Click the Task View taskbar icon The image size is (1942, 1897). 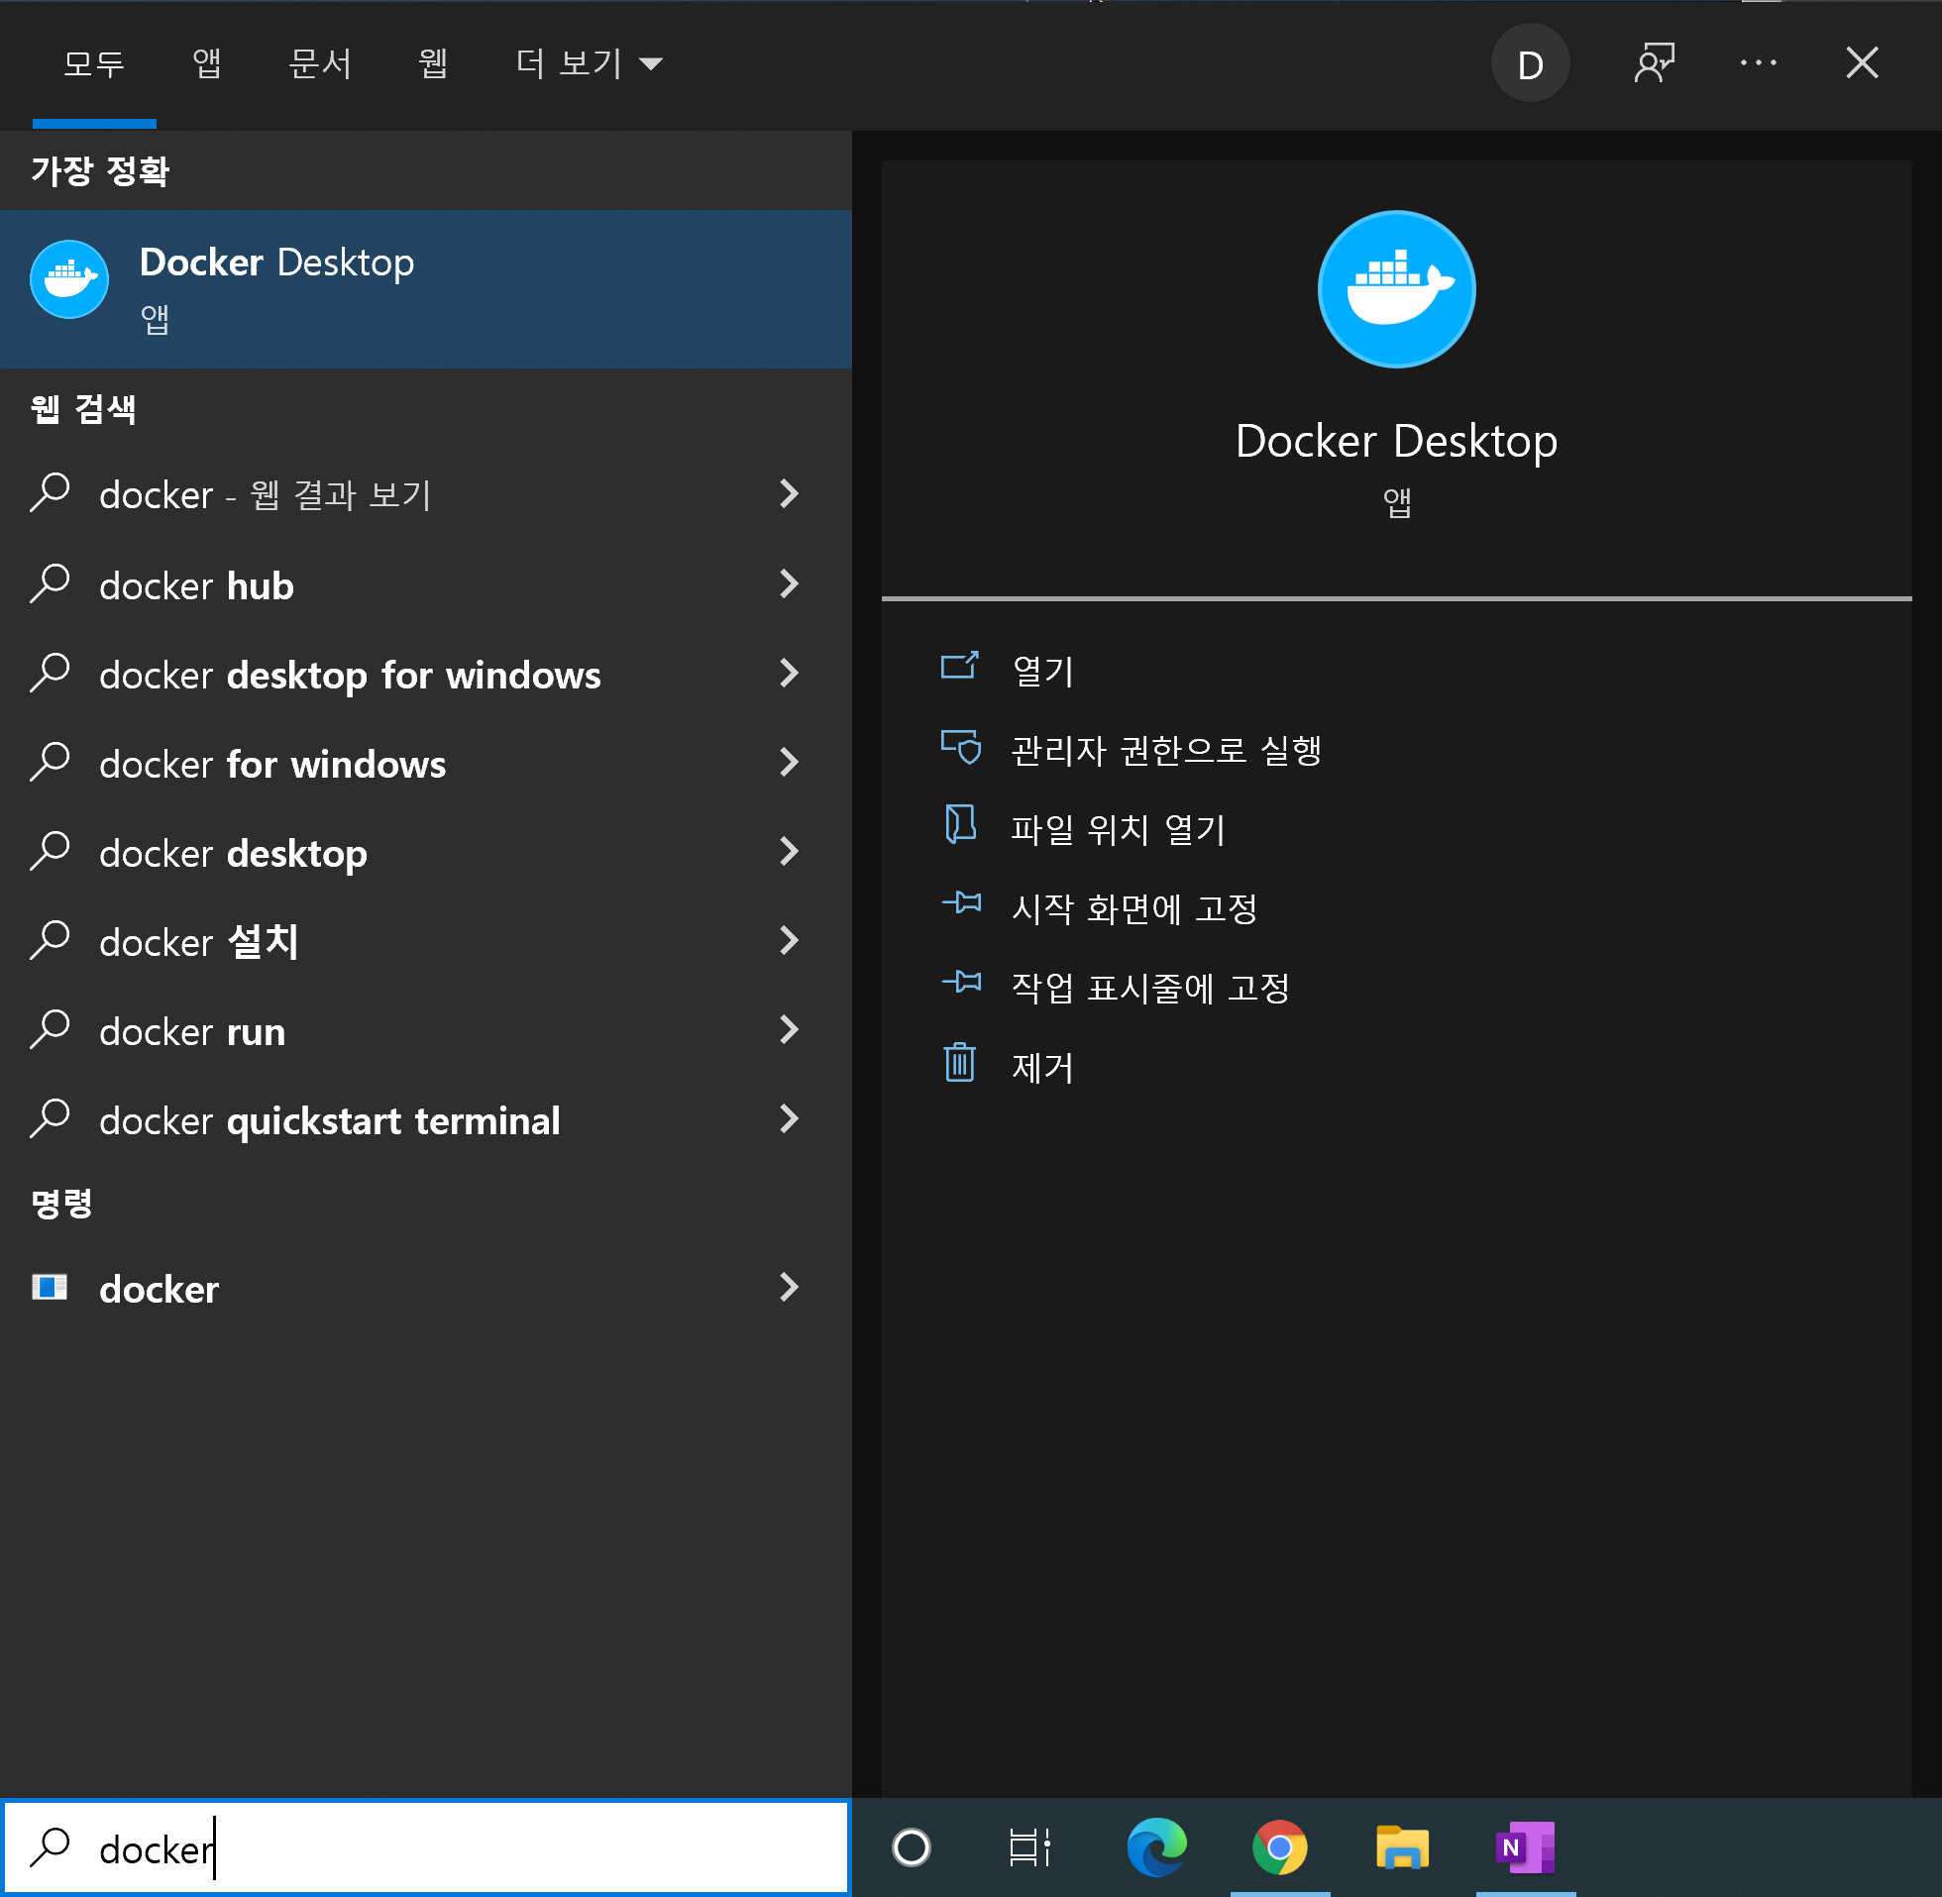pos(1029,1847)
